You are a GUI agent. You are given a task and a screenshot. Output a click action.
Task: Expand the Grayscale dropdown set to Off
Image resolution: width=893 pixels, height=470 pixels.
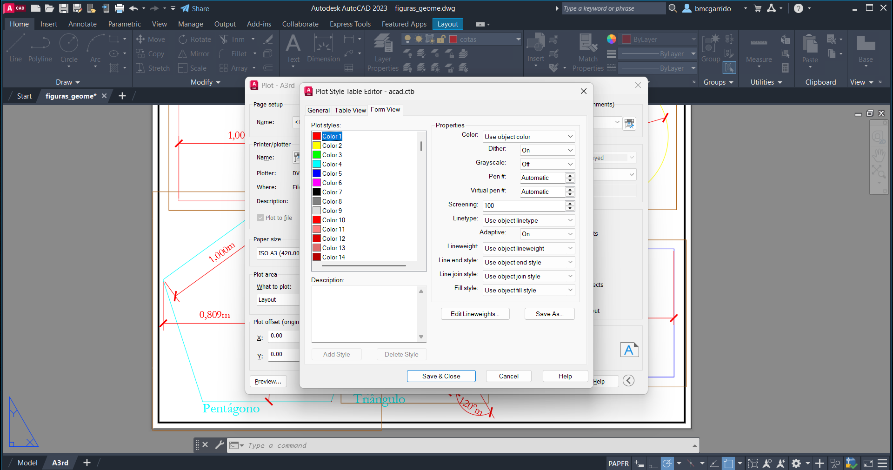pyautogui.click(x=547, y=164)
